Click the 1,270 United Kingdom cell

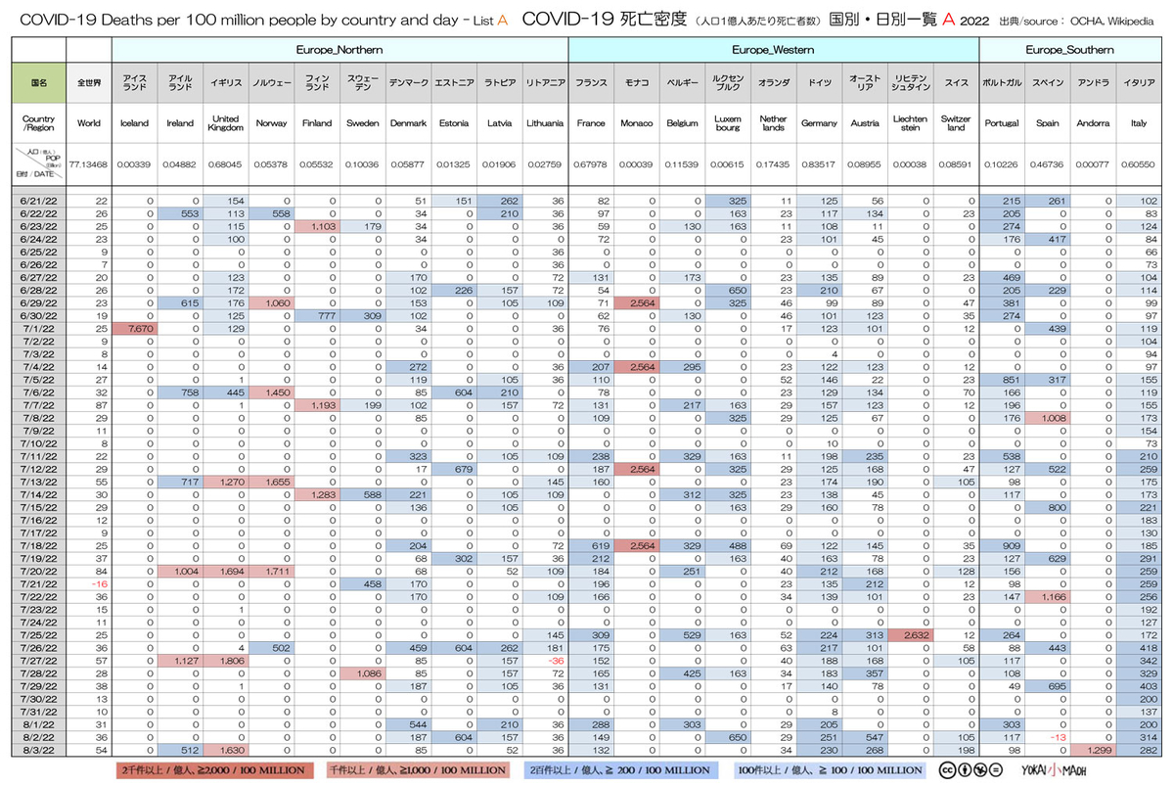pyautogui.click(x=225, y=484)
